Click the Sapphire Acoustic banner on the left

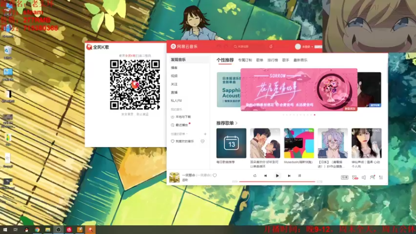tap(229, 89)
